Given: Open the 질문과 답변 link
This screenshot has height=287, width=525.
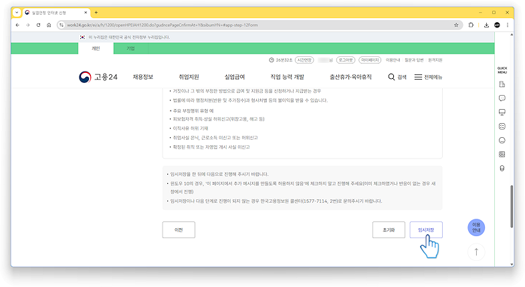Looking at the screenshot, I should (414, 60).
